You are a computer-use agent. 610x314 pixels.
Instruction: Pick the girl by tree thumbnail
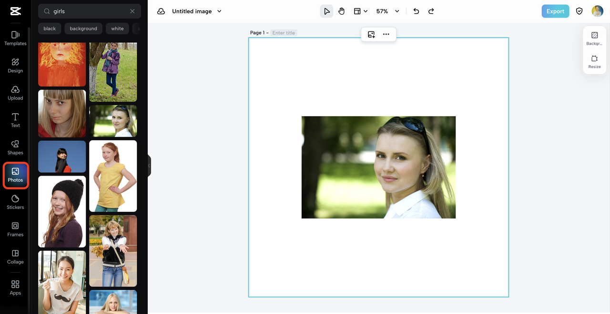[x=113, y=72]
